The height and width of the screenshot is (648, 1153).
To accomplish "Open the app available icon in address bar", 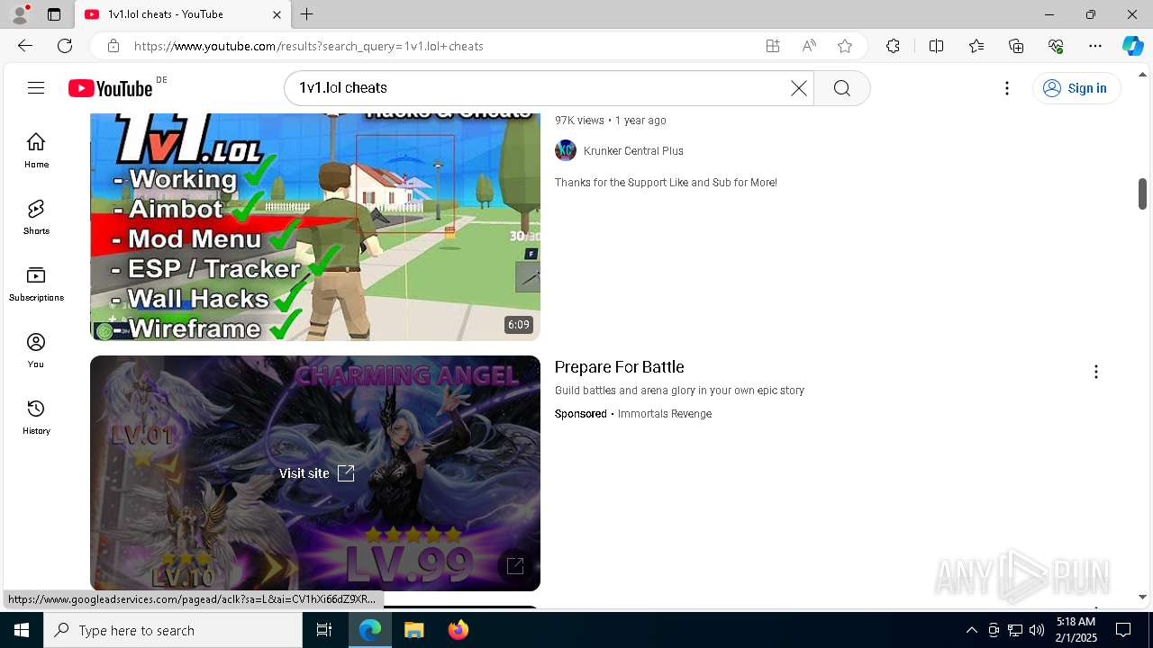I will coord(773,46).
